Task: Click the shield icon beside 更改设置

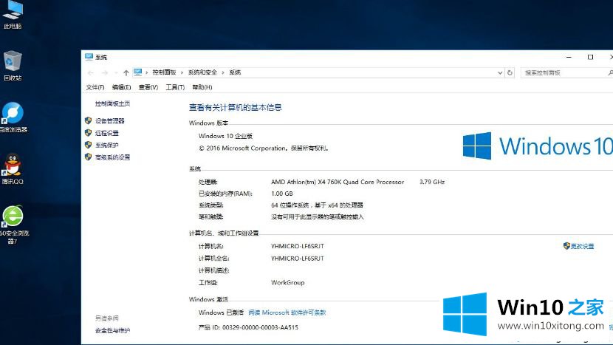Action: [x=566, y=246]
